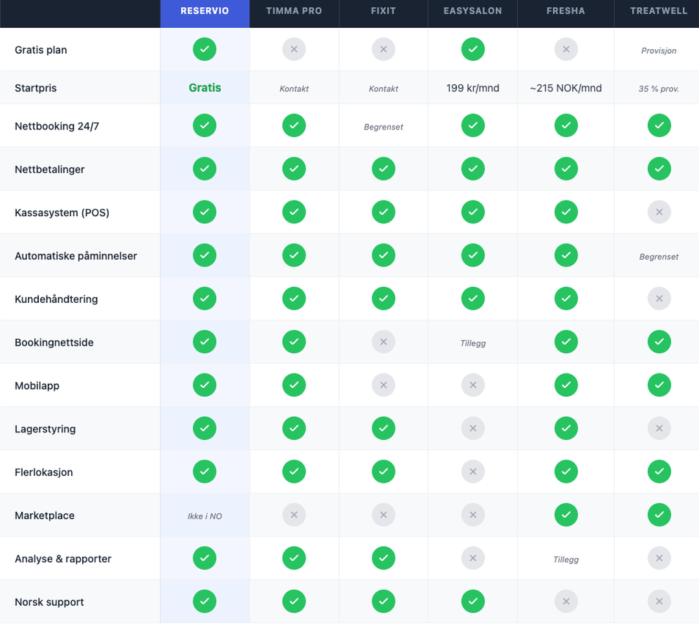Click the 'Startpris' row label
This screenshot has height=624, width=699.
pyautogui.click(x=36, y=88)
